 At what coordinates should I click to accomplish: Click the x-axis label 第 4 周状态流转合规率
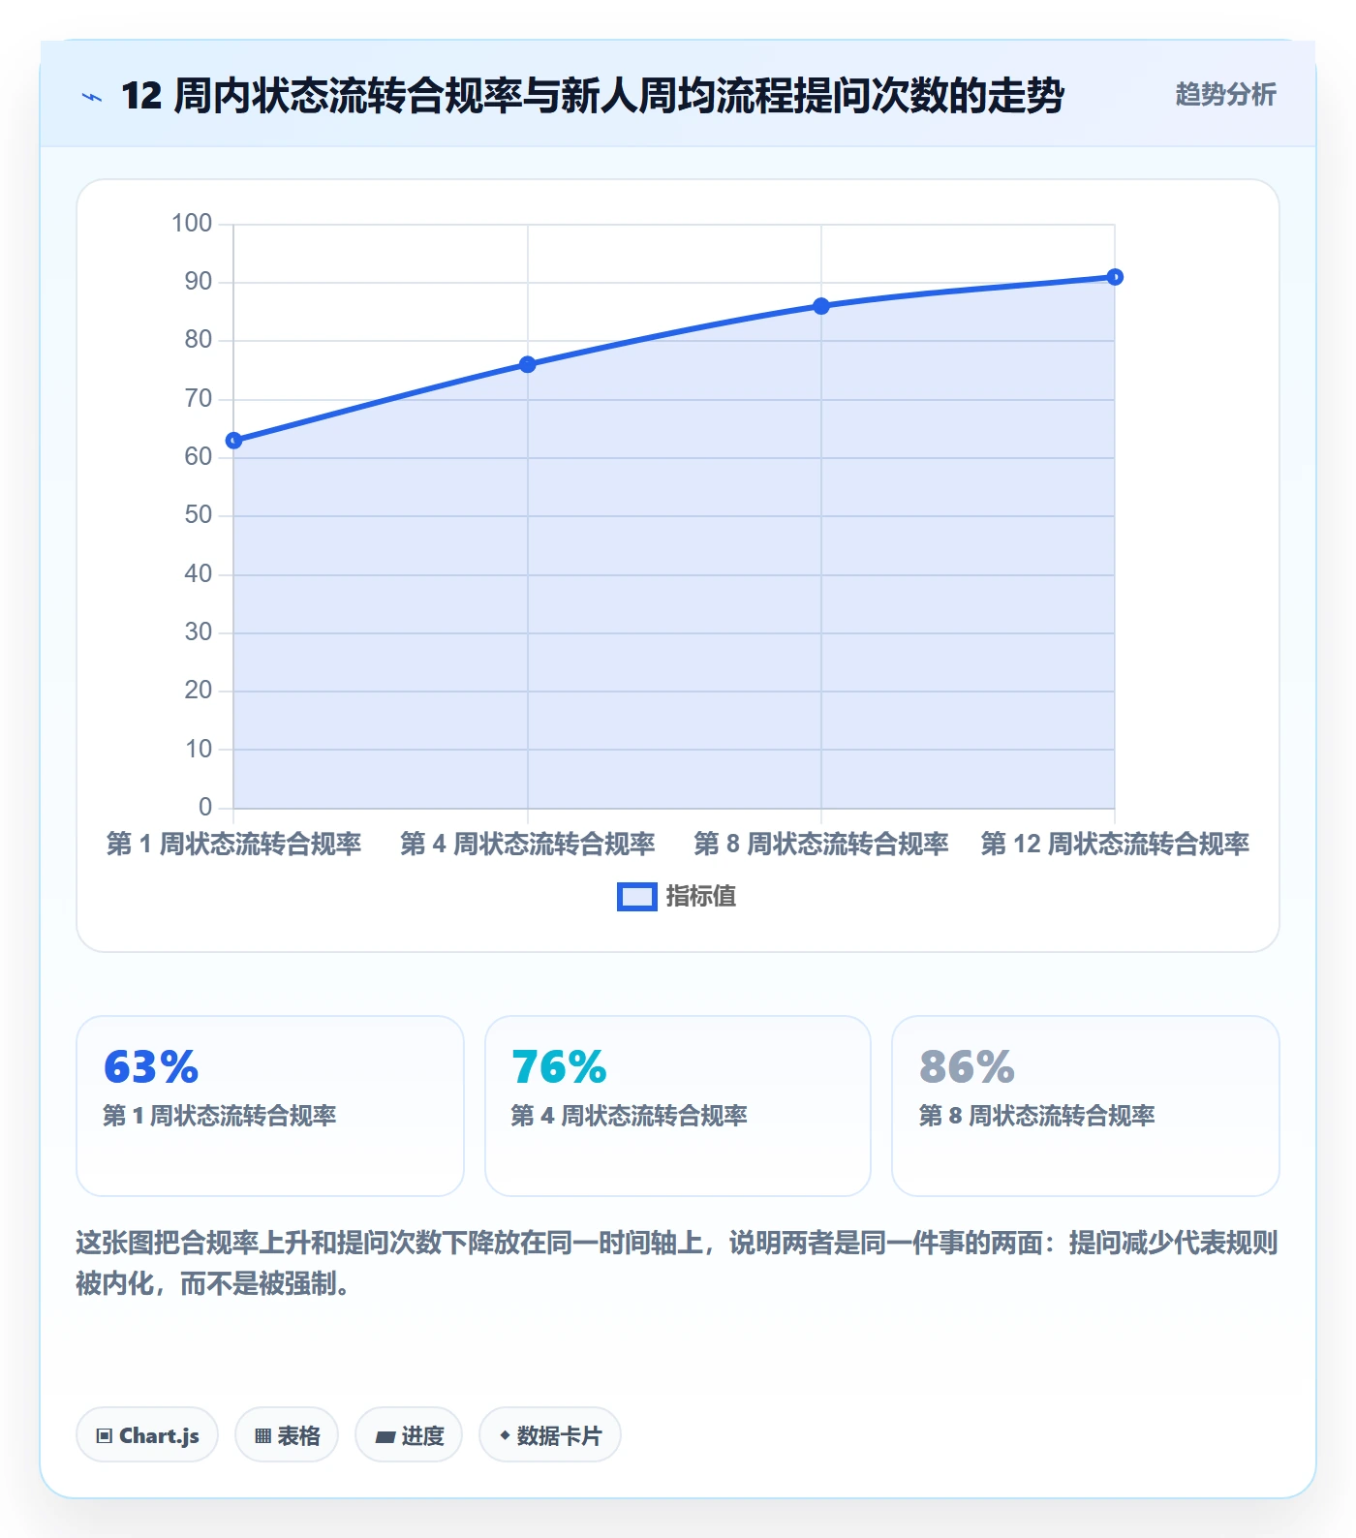point(528,845)
